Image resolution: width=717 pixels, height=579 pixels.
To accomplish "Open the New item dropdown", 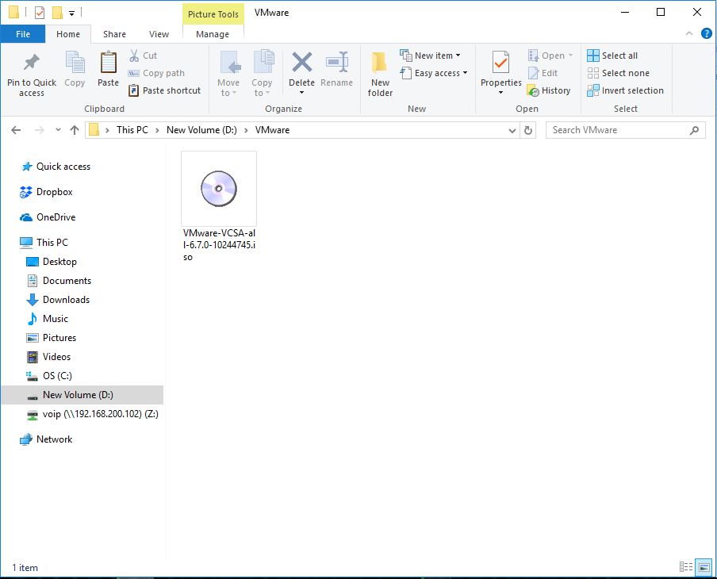I will click(x=431, y=56).
